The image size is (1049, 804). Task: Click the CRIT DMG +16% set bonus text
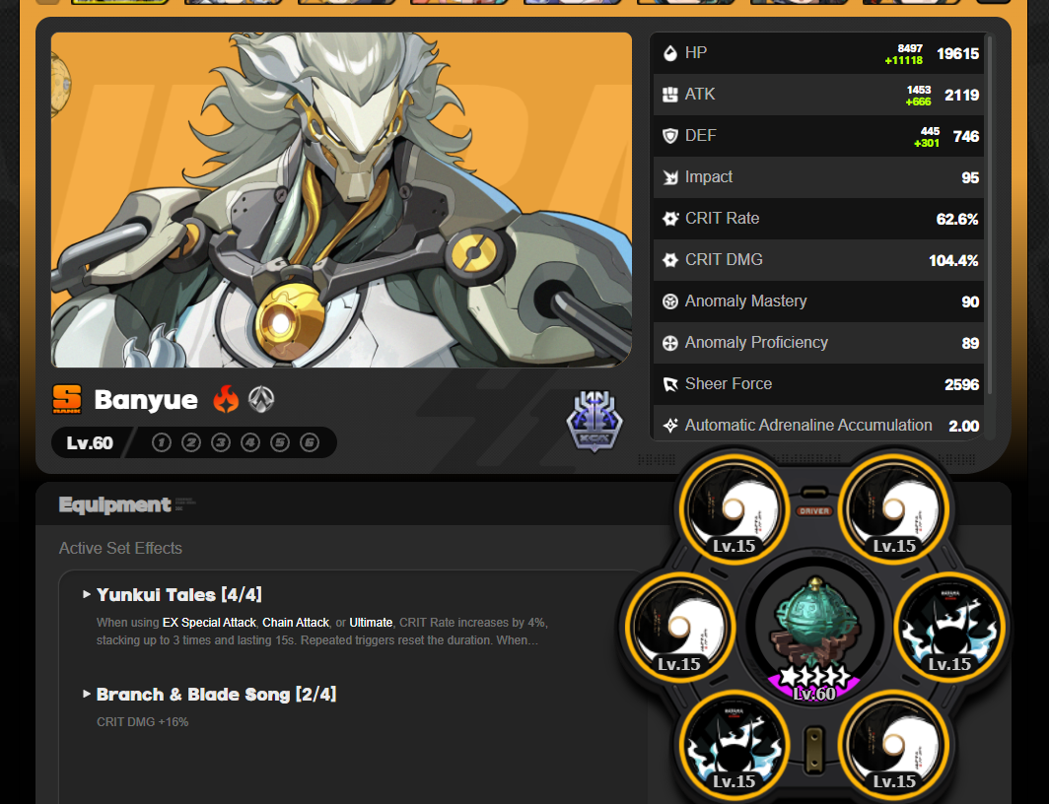pos(143,722)
